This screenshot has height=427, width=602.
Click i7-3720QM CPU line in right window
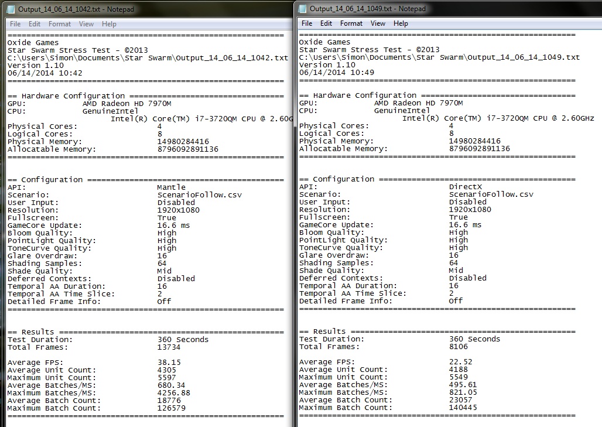coord(498,118)
